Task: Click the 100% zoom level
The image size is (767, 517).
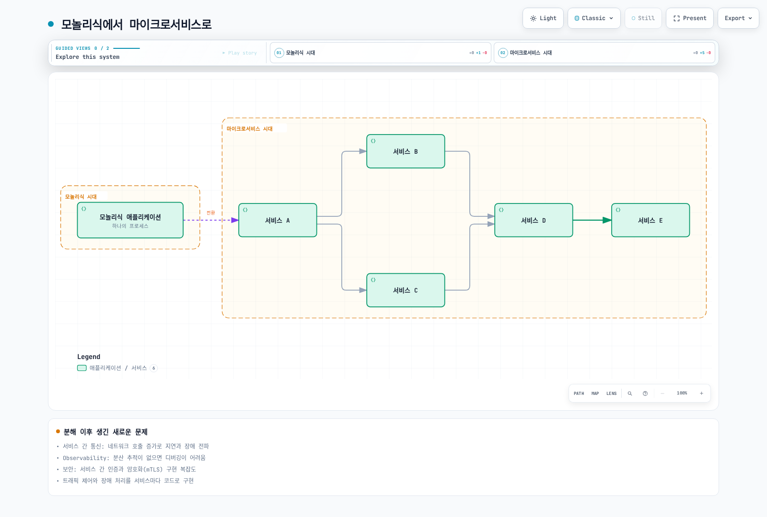Action: coord(682,393)
